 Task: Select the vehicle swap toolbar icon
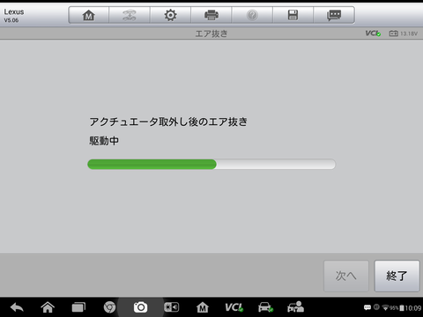pos(130,15)
